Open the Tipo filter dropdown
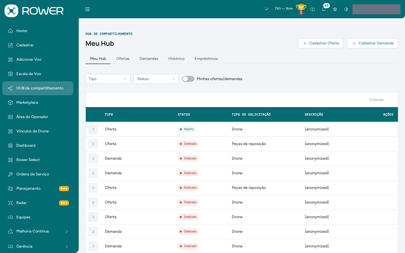Viewport: 405px width, 253px height. tap(108, 79)
